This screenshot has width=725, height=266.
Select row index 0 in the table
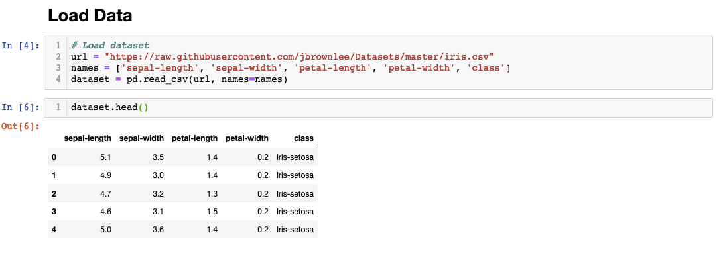coord(54,157)
